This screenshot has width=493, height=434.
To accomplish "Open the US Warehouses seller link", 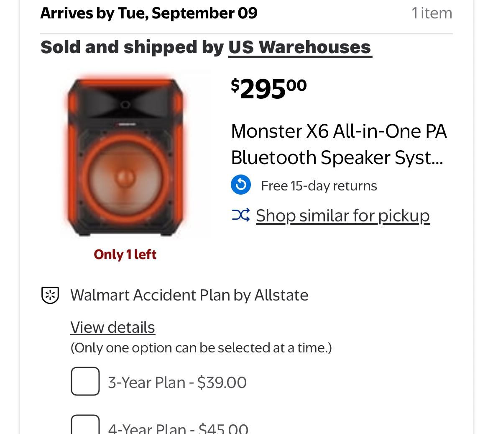I will [300, 47].
